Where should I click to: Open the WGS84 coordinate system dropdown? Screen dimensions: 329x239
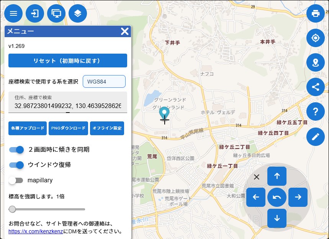pos(104,82)
